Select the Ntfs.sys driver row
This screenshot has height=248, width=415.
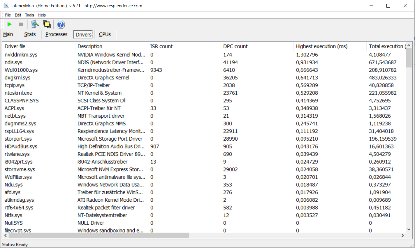(x=204, y=215)
